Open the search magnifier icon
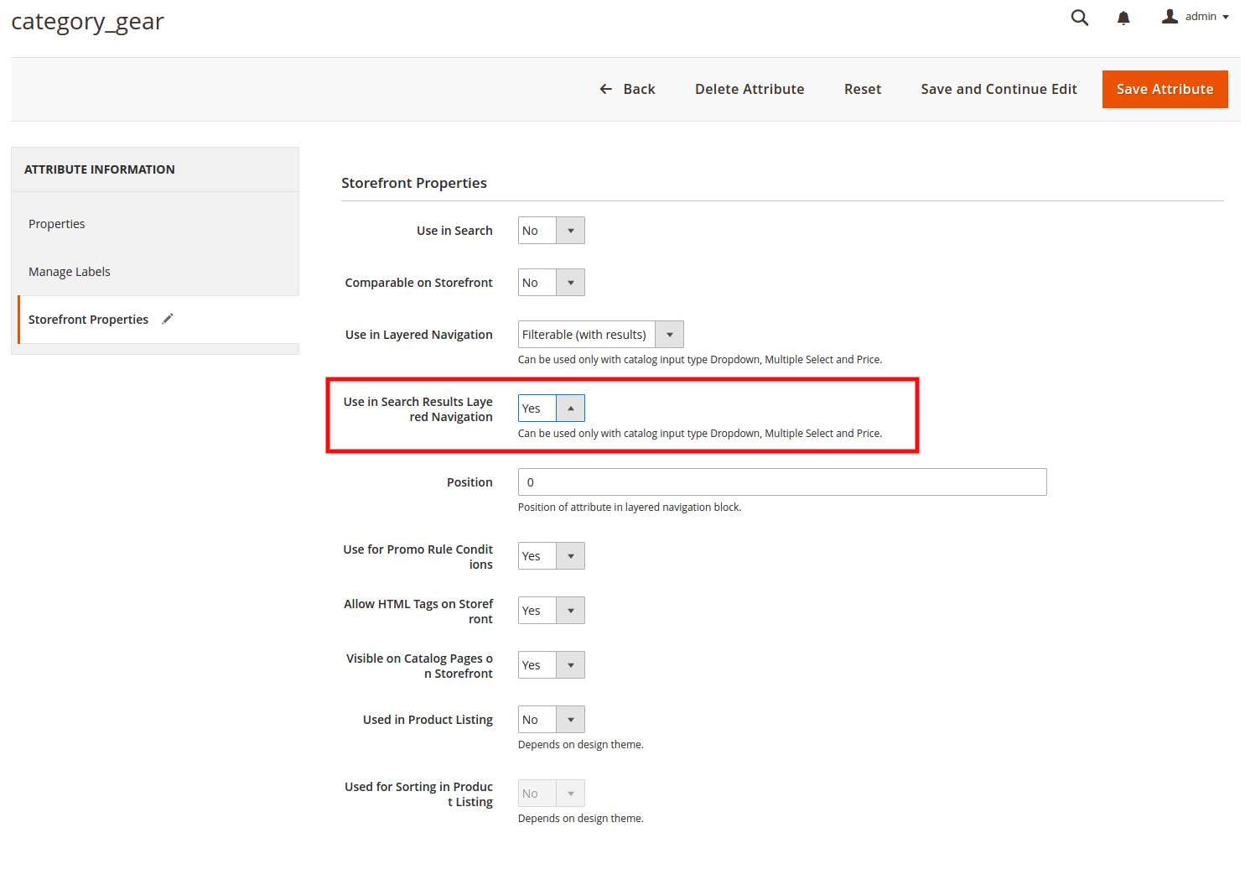 pyautogui.click(x=1080, y=18)
